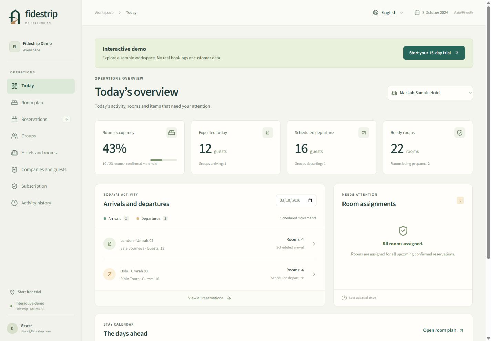Click the Open room plan link
This screenshot has width=491, height=341.
[443, 330]
